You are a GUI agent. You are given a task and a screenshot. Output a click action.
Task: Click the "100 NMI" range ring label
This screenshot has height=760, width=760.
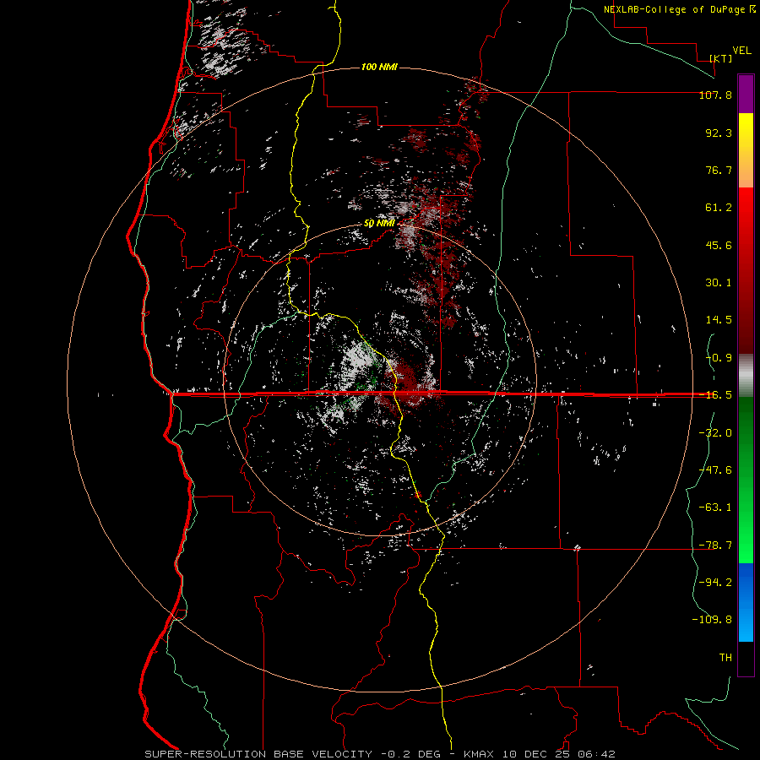point(379,67)
